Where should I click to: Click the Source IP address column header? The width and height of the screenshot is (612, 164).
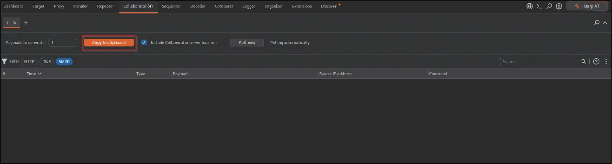pos(372,74)
